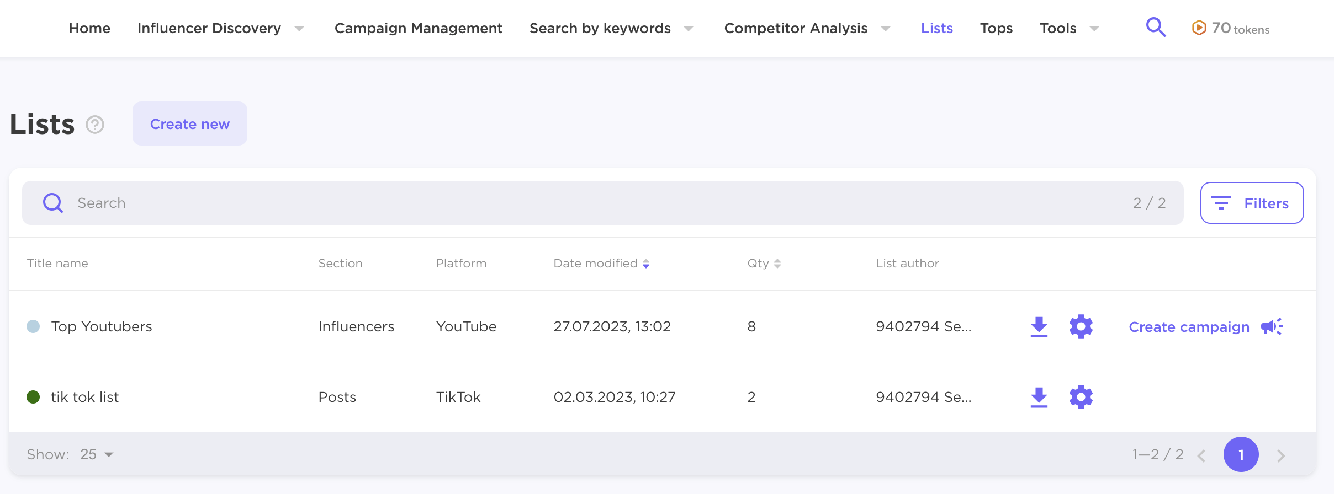Download the tik tok list
The width and height of the screenshot is (1334, 494).
coord(1039,397)
